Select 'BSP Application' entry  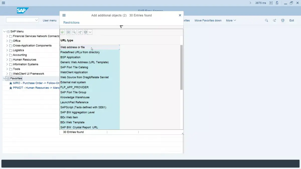[90, 57]
